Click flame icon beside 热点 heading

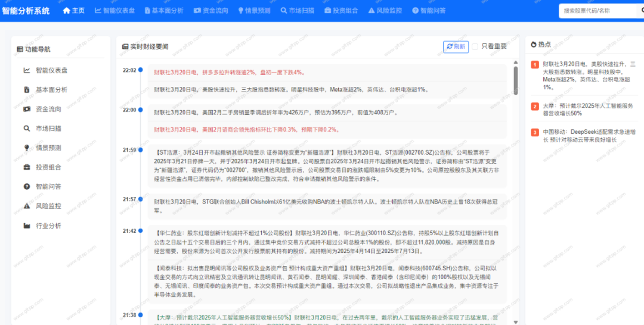coord(534,44)
